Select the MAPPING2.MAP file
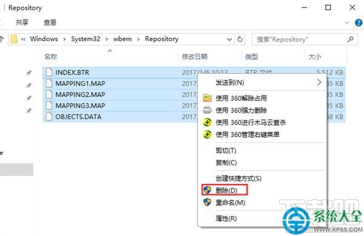364x236 pixels. (80, 95)
